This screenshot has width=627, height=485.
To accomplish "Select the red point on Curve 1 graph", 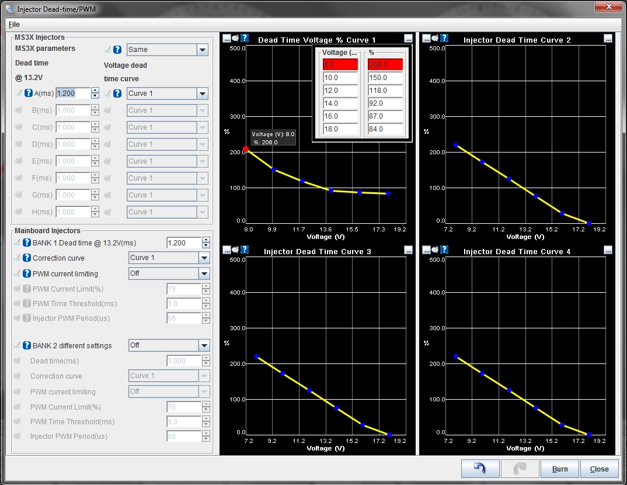I will pos(246,149).
